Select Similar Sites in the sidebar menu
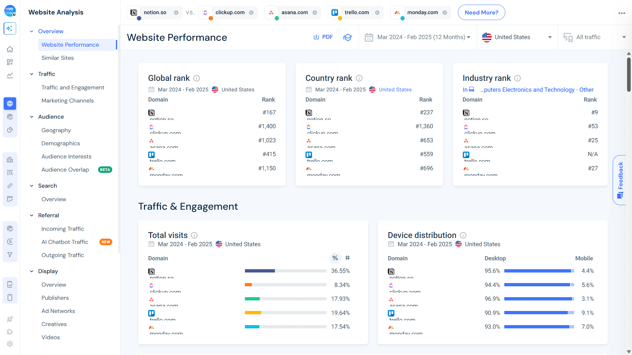The image size is (632, 355). click(58, 58)
